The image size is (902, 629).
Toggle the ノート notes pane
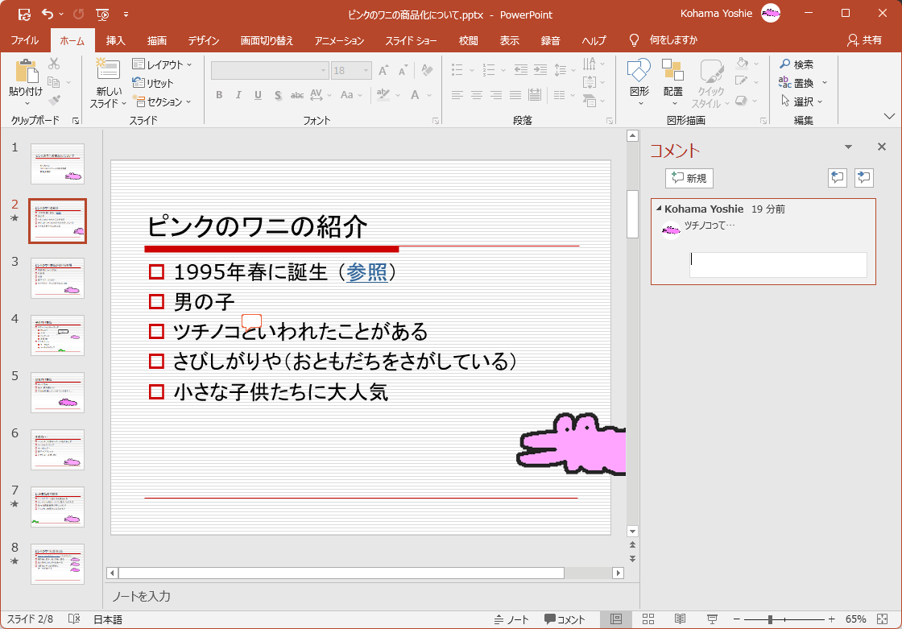[511, 619]
